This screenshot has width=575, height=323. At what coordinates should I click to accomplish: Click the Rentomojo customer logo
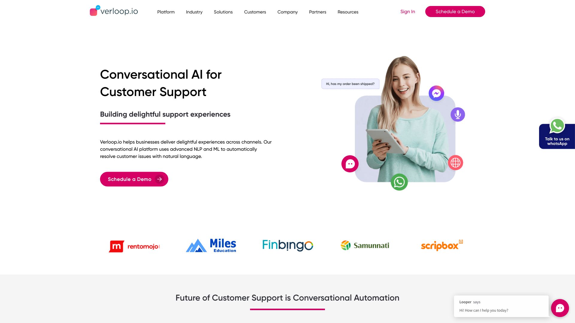134,246
